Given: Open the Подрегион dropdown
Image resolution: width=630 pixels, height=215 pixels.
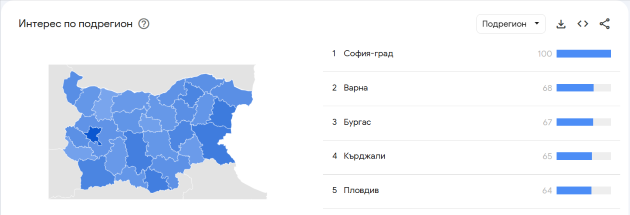Looking at the screenshot, I should [x=511, y=24].
